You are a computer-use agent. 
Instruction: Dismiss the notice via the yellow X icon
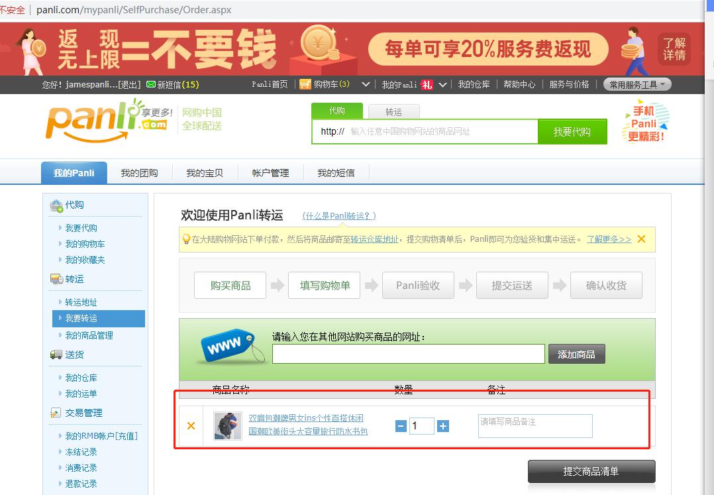640,239
